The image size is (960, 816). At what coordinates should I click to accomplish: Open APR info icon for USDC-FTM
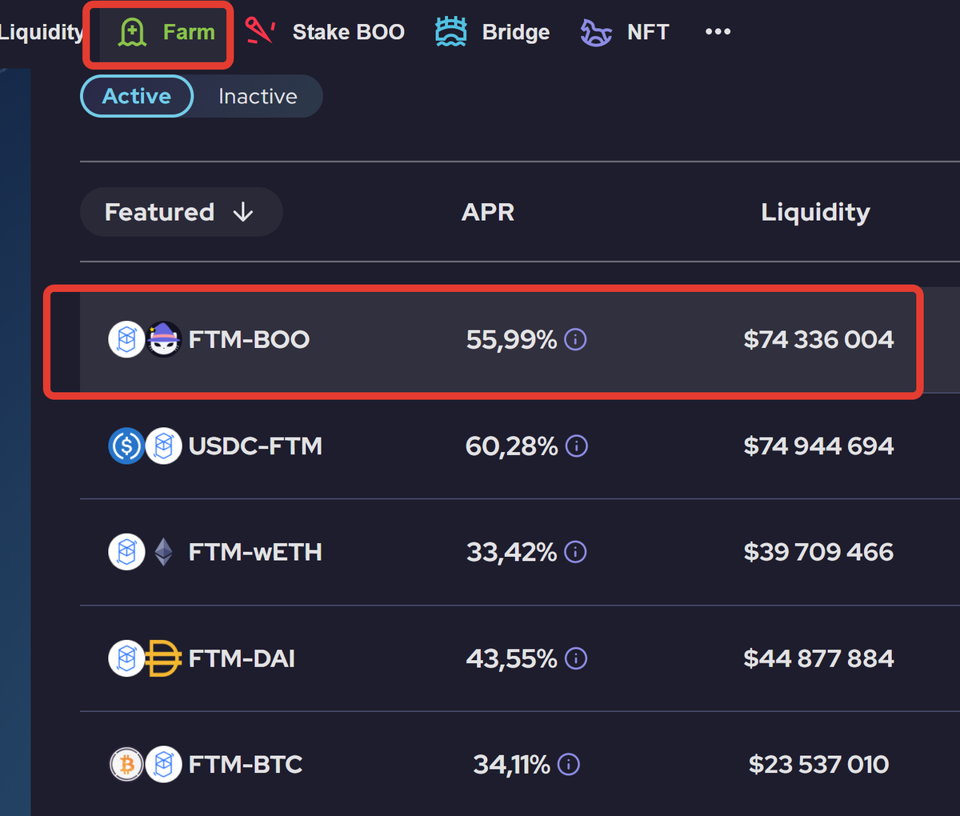[577, 446]
